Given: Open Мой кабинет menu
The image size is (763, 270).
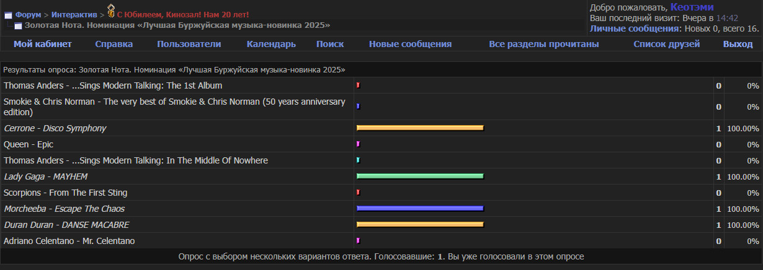Looking at the screenshot, I should (43, 44).
